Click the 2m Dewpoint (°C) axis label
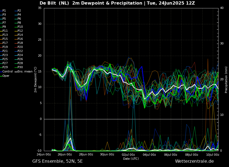Screen dimensions: 229x167 click(x=36, y=79)
